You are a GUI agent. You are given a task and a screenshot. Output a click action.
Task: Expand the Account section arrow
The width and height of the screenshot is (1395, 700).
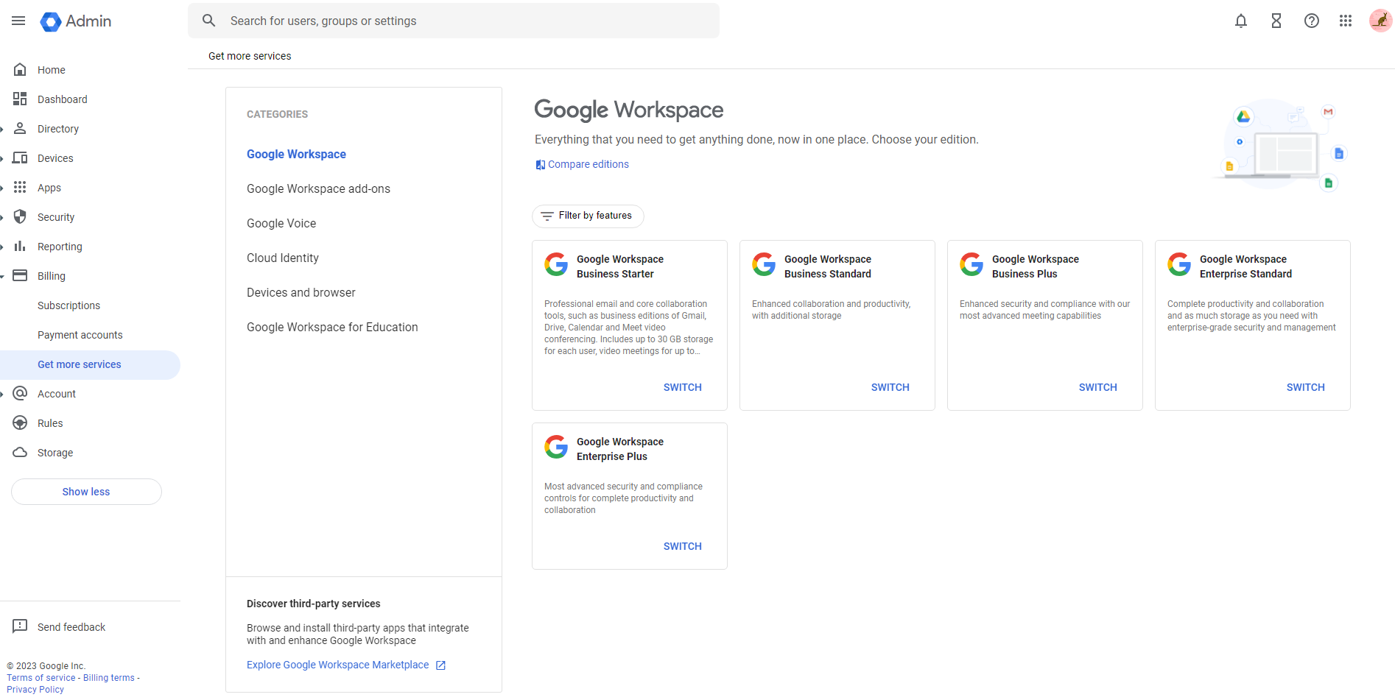click(x=2, y=394)
